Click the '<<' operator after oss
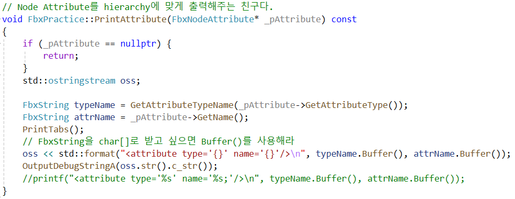This screenshot has width=515, height=199. coord(48,153)
